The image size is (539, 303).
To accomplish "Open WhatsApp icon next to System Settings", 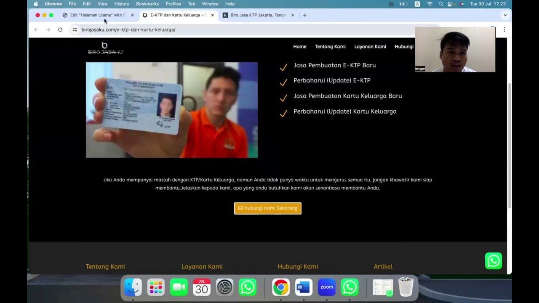I will click(x=248, y=287).
